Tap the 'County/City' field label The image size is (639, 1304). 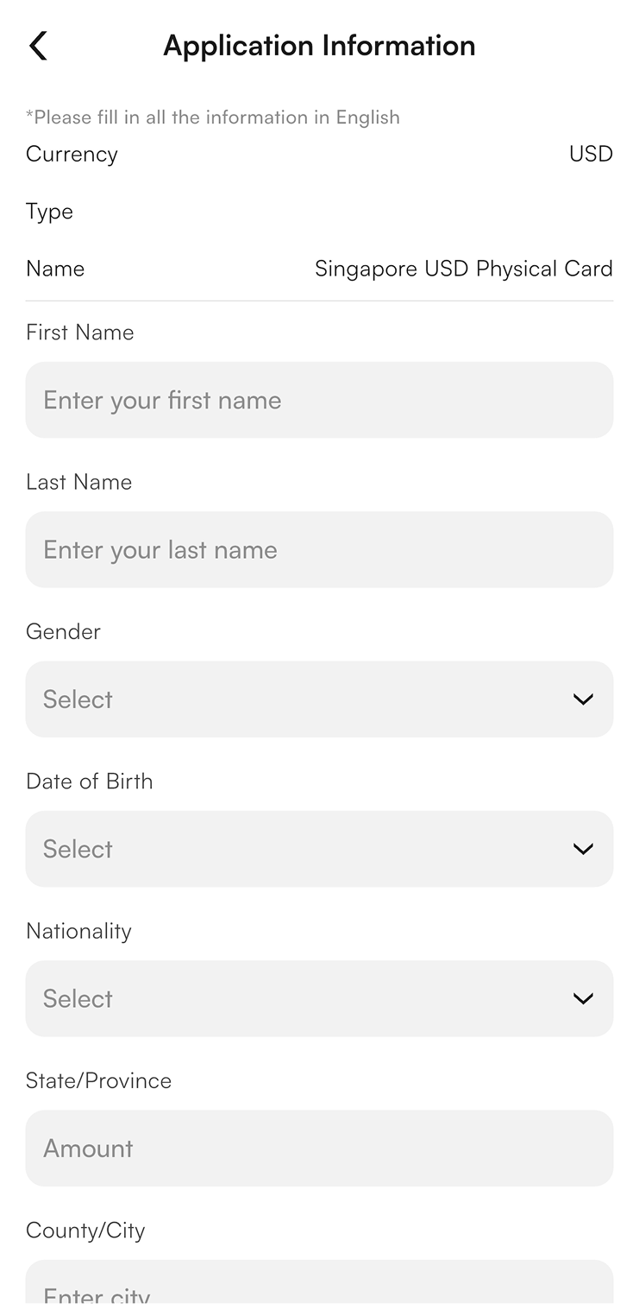point(85,1231)
